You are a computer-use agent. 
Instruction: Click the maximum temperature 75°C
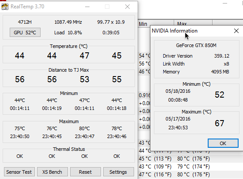(x=20, y=128)
